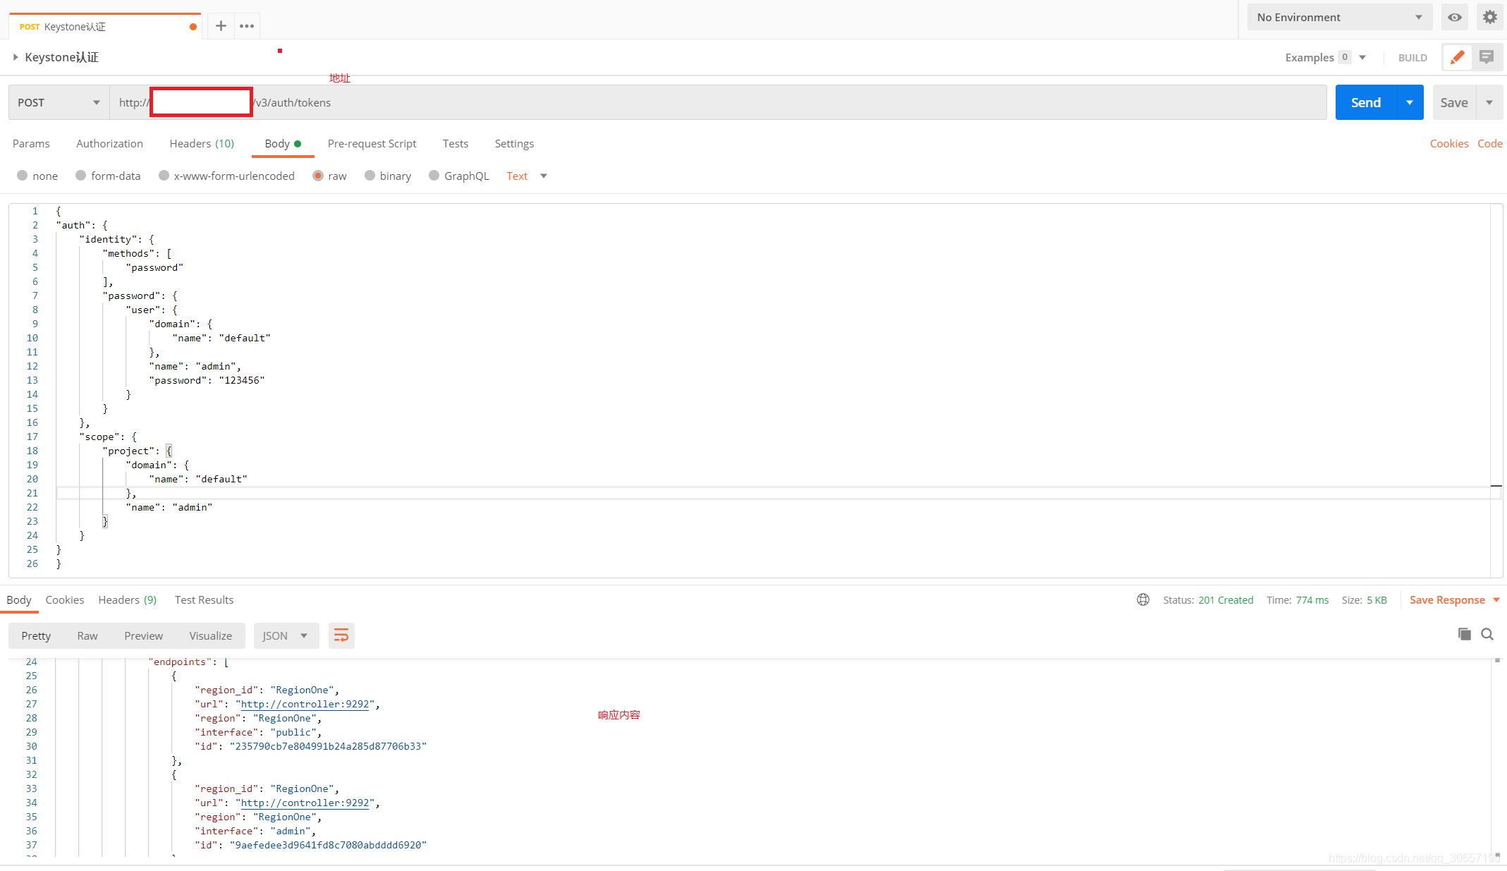Open environment quick look eye icon
The height and width of the screenshot is (871, 1507).
pyautogui.click(x=1454, y=18)
